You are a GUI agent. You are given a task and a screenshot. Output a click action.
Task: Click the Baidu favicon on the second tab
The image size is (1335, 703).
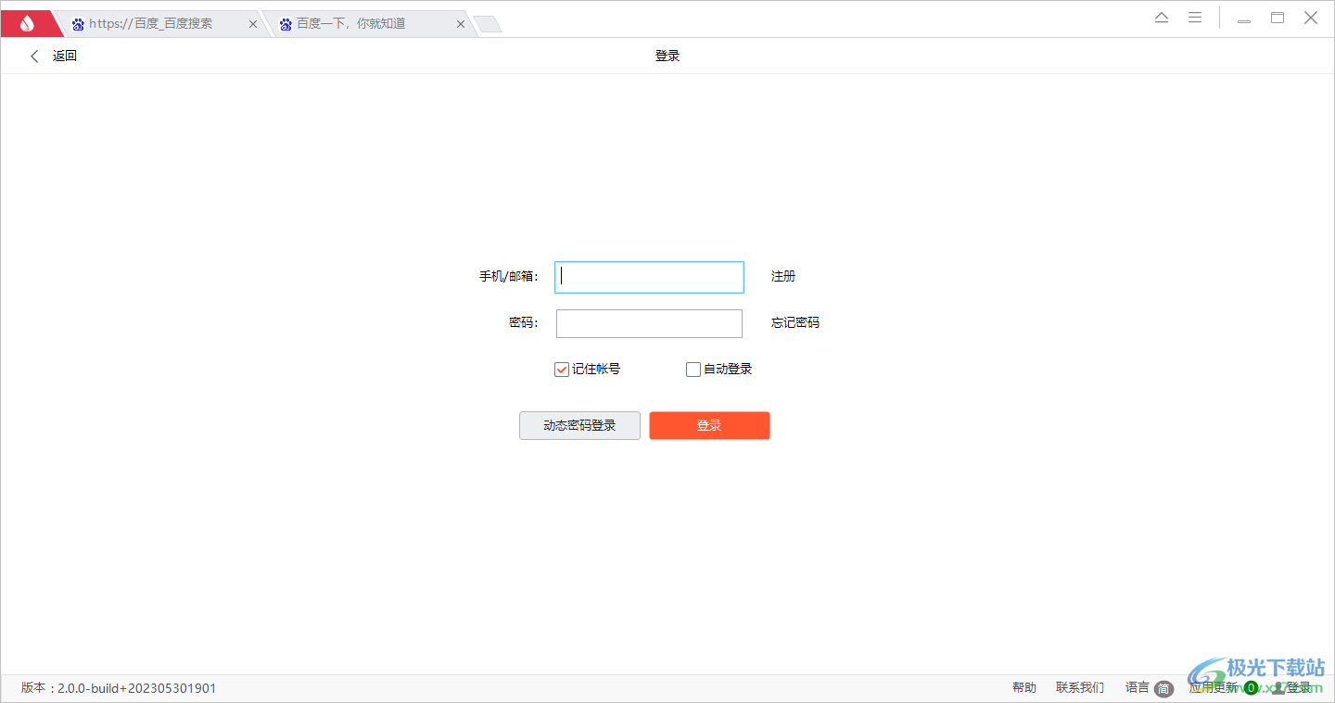tap(287, 23)
